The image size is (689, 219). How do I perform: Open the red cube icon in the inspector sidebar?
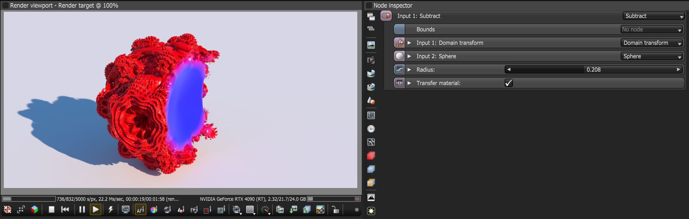point(371,156)
